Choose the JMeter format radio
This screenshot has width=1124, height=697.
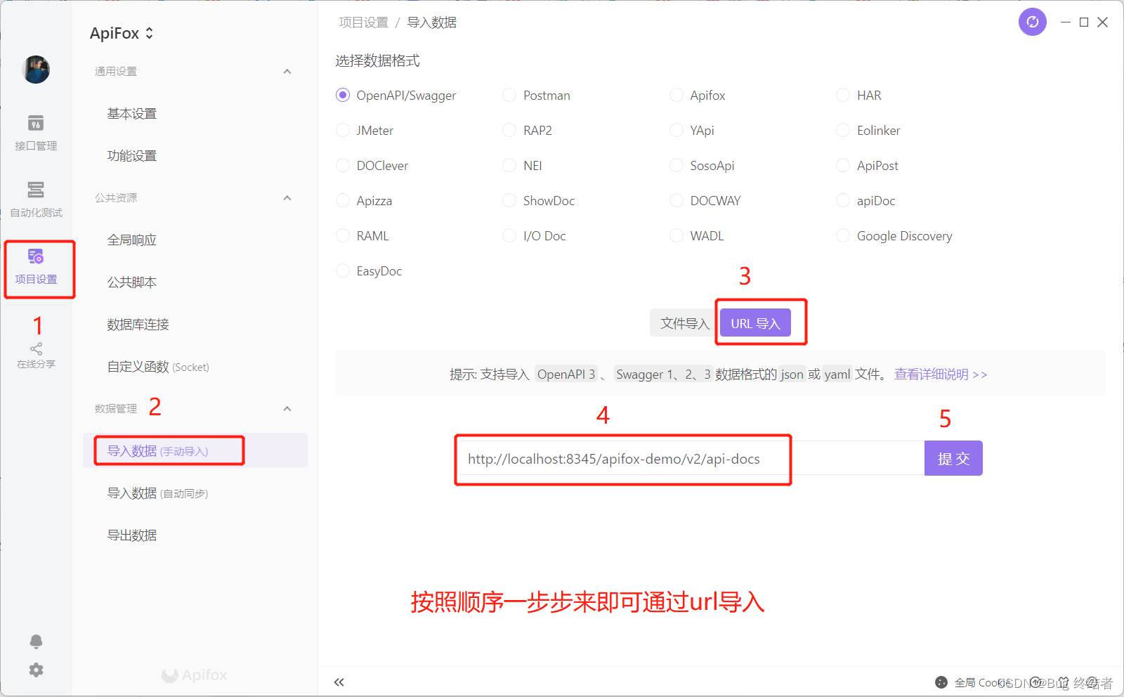(343, 130)
